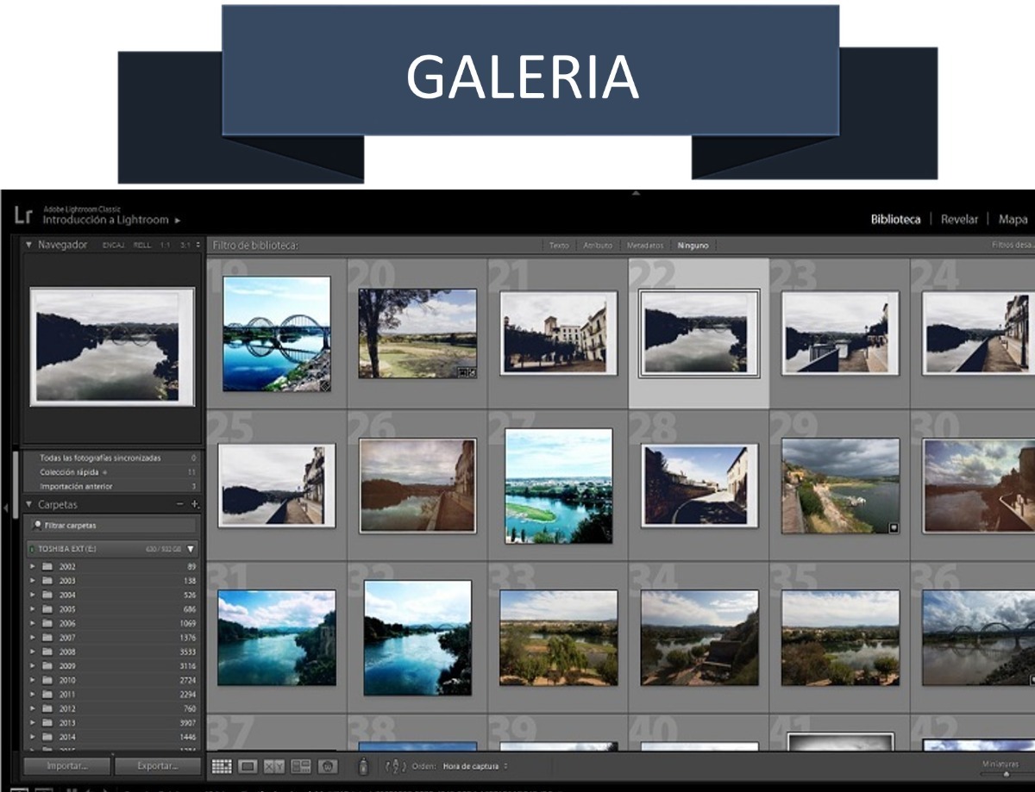The width and height of the screenshot is (1035, 792).
Task: Open the Biblioteca module
Action: pyautogui.click(x=895, y=219)
